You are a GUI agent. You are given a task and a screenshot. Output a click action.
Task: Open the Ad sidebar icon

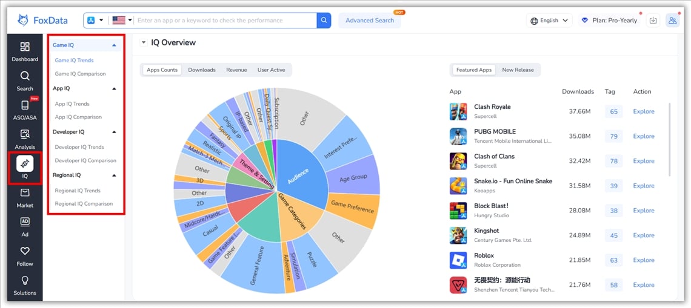[25, 226]
